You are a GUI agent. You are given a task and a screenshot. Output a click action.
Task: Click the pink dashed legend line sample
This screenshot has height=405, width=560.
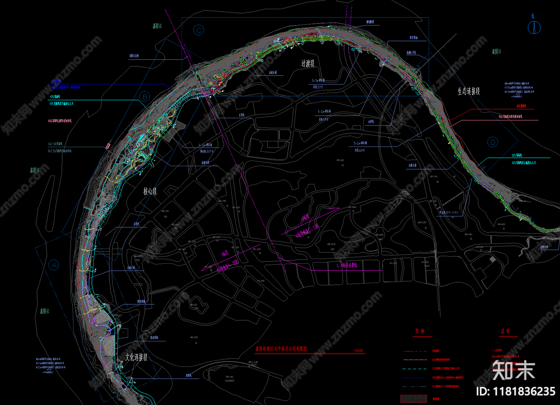tap(415, 360)
